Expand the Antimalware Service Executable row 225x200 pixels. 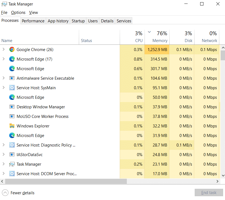point(4,78)
